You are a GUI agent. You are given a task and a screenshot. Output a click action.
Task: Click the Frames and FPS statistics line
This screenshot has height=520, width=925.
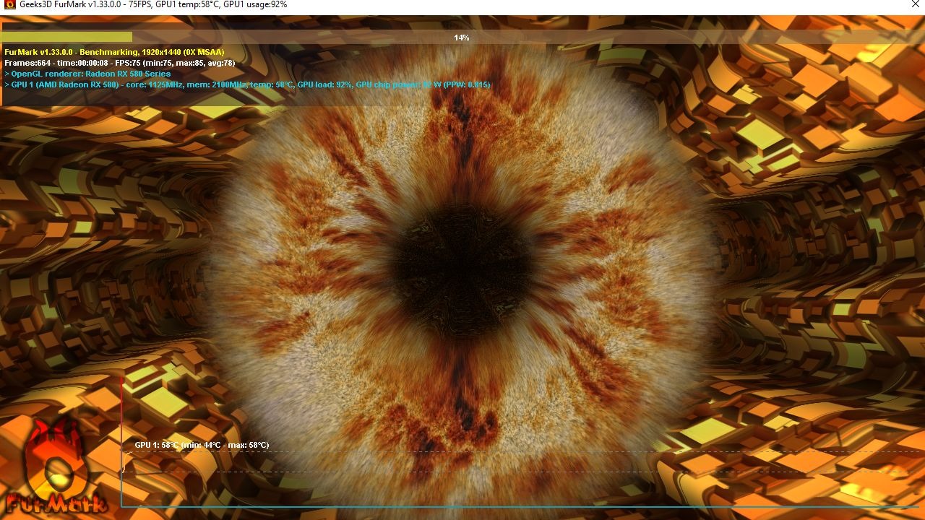pos(119,63)
